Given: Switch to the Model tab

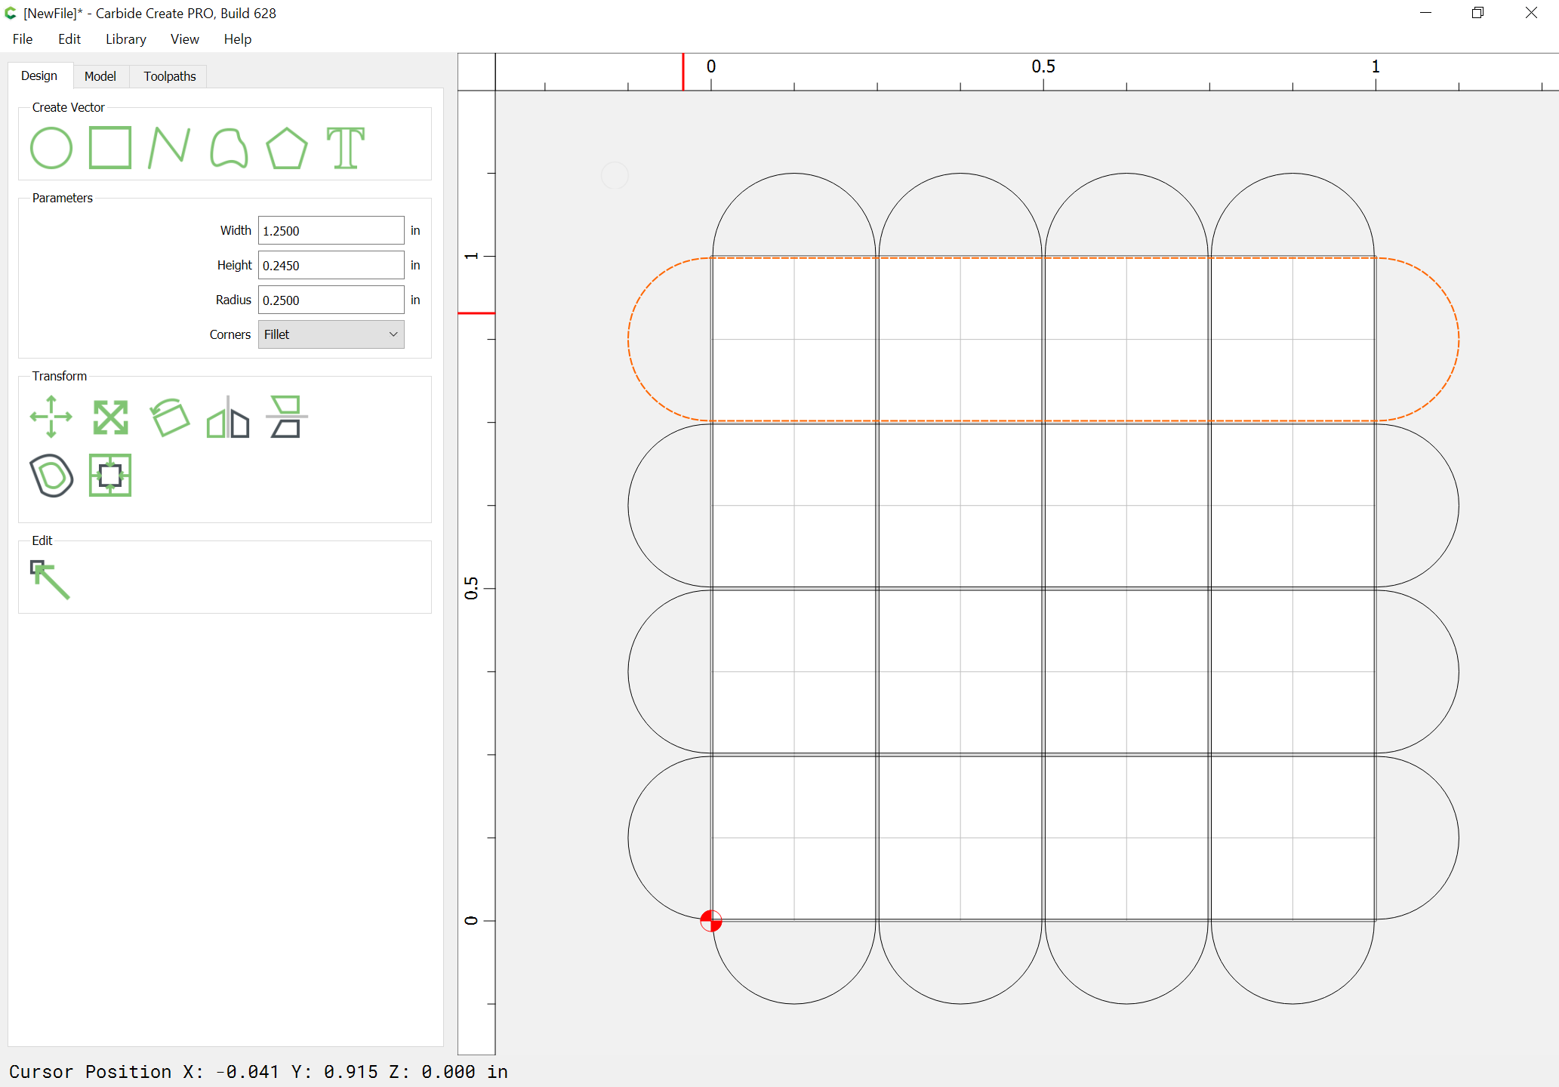Looking at the screenshot, I should (100, 76).
